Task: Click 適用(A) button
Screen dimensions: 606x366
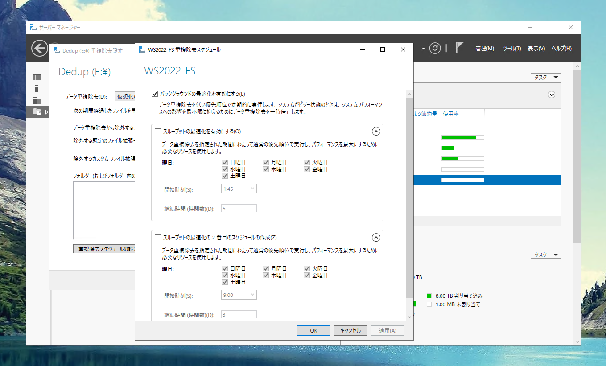Action: point(388,330)
